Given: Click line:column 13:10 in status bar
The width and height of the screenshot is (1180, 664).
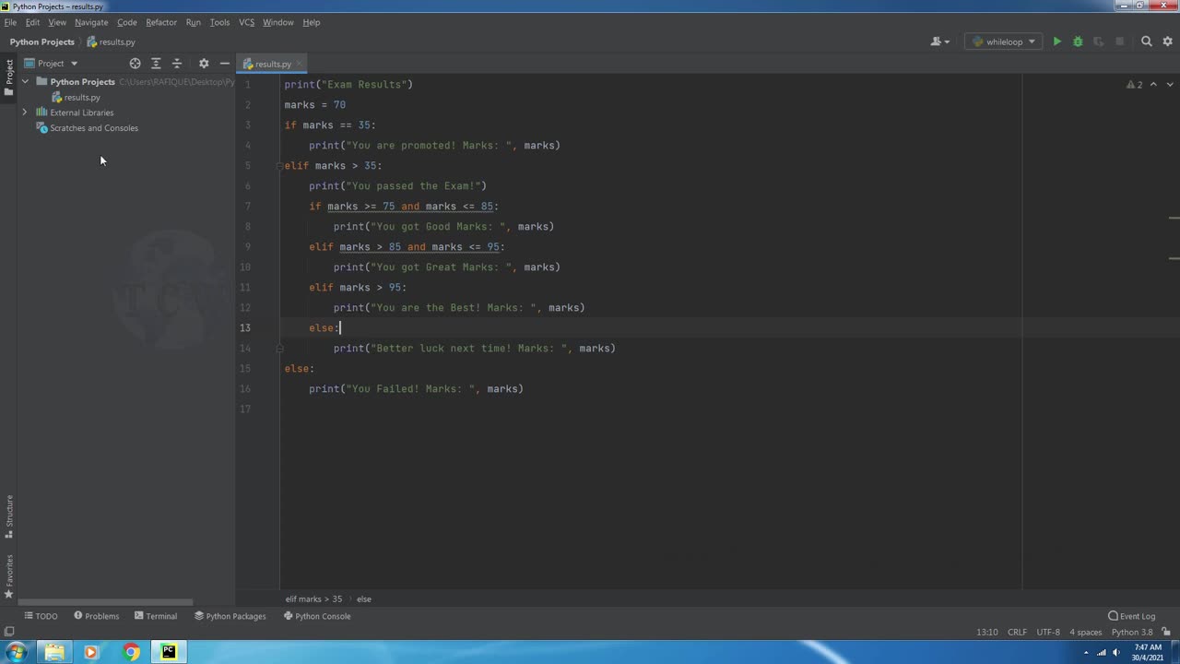Looking at the screenshot, I should [x=986, y=633].
